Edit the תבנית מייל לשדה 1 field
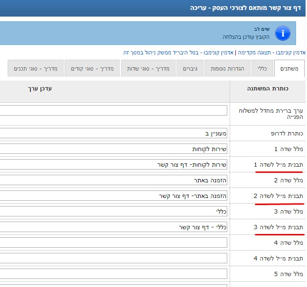The width and height of the screenshot is (307, 287). pyautogui.click(x=113, y=164)
